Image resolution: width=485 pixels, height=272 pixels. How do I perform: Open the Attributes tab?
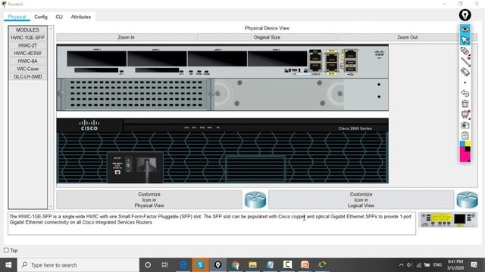point(81,17)
